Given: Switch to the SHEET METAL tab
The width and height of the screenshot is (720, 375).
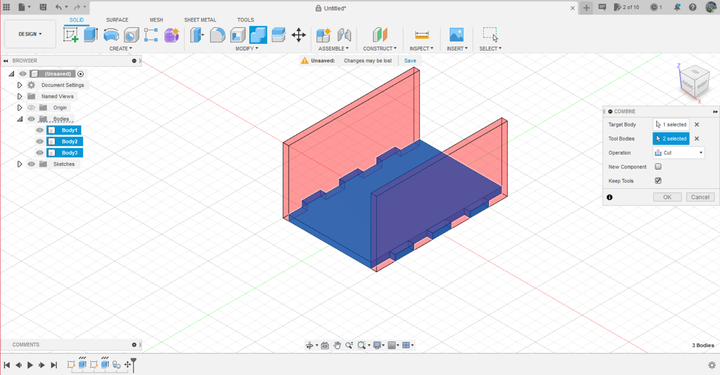Looking at the screenshot, I should click(x=200, y=20).
